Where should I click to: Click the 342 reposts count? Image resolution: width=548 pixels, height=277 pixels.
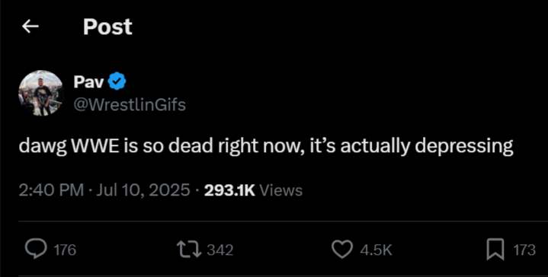pos(220,250)
